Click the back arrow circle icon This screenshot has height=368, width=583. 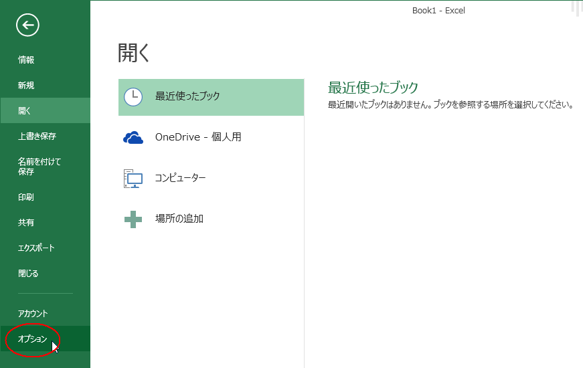pyautogui.click(x=27, y=25)
